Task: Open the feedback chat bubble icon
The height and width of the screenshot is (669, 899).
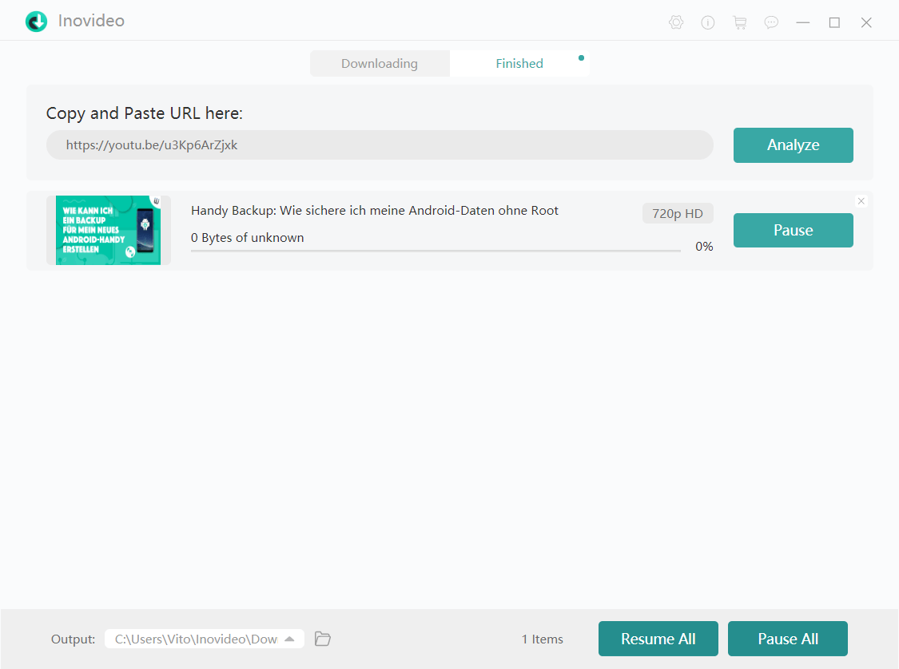Action: 771,22
